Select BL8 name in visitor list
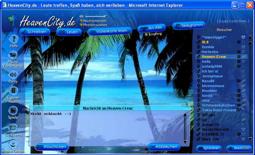 [x=205, y=42]
